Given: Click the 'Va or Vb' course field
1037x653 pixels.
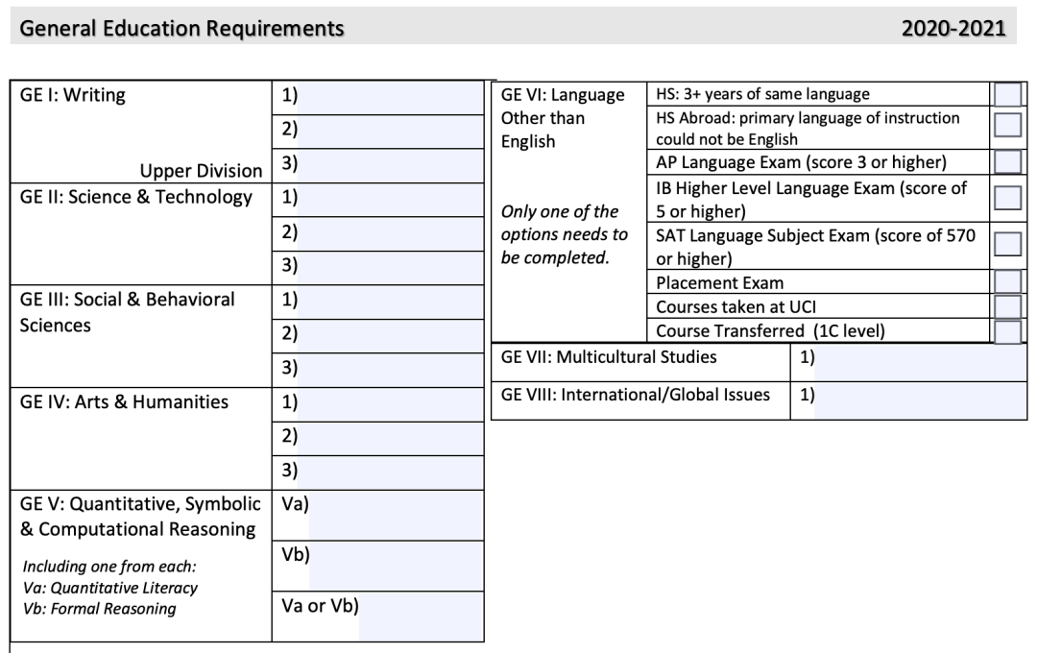Looking at the screenshot, I should click(421, 617).
